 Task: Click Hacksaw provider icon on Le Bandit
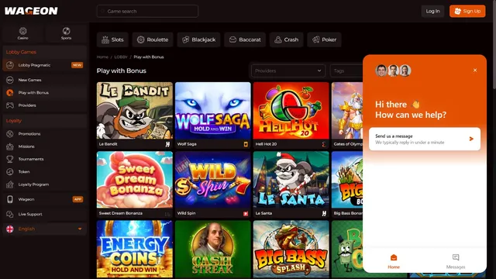click(x=167, y=144)
